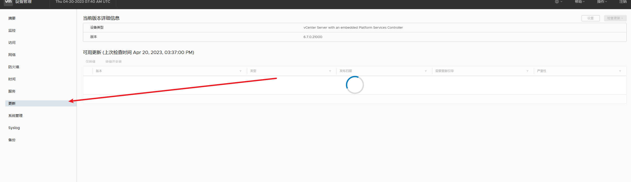Click the VMware vm logo
631x182 pixels.
(x=8, y=2)
